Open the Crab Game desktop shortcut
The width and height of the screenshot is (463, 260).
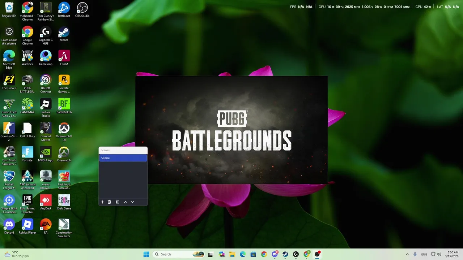[64, 202]
